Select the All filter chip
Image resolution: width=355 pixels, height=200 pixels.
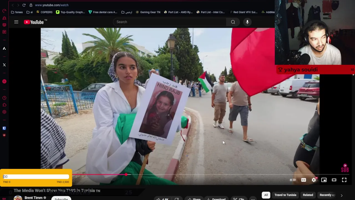[x=266, y=195]
